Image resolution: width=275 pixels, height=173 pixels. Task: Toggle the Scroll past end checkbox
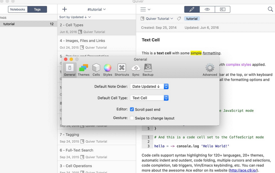point(132,109)
